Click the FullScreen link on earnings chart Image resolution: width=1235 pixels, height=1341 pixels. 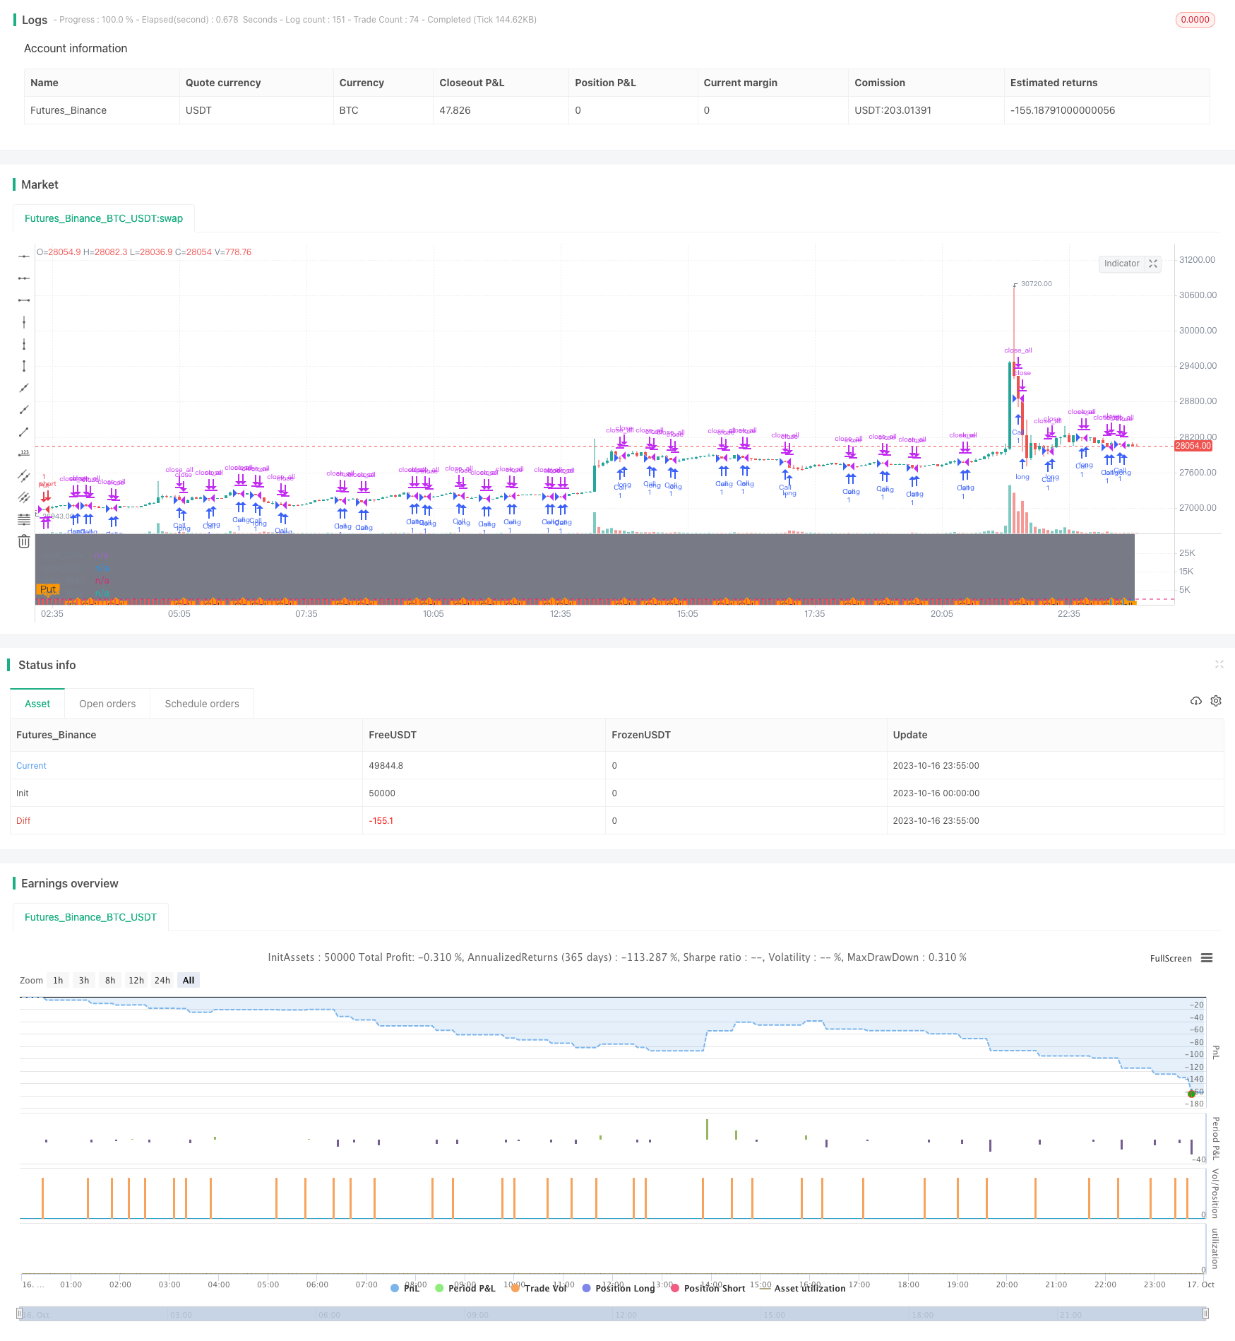pyautogui.click(x=1170, y=959)
